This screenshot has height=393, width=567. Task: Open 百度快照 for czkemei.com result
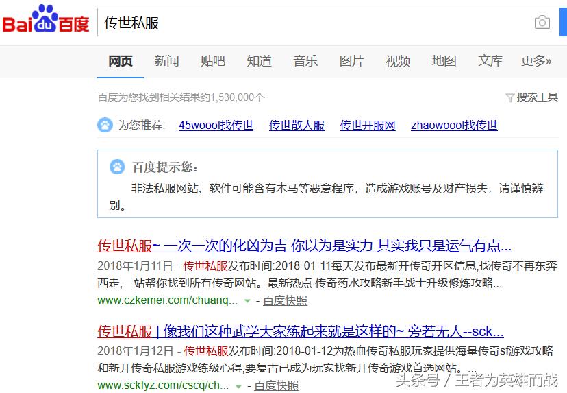[x=285, y=300]
